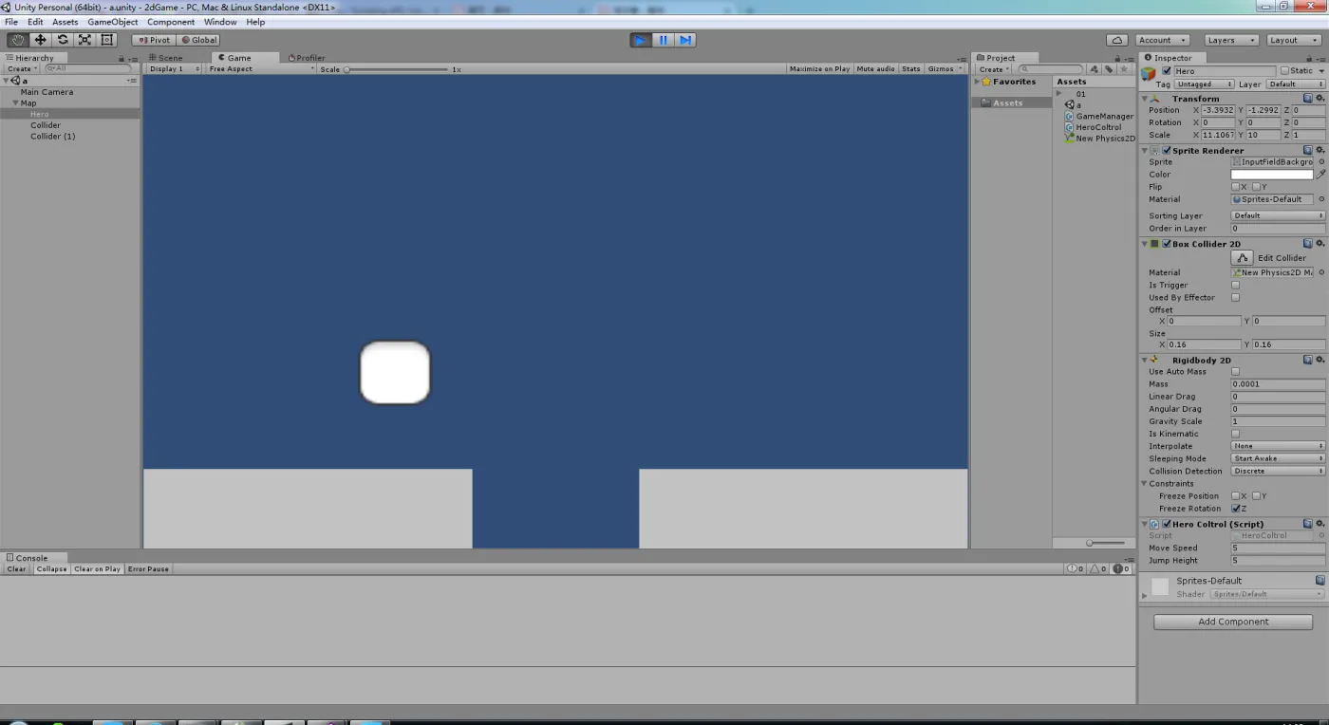Open Collision Detection dropdown
The height and width of the screenshot is (725, 1329).
pos(1278,471)
